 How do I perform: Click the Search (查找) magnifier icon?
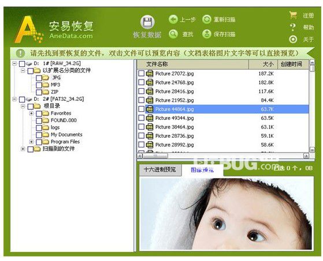click(173, 34)
